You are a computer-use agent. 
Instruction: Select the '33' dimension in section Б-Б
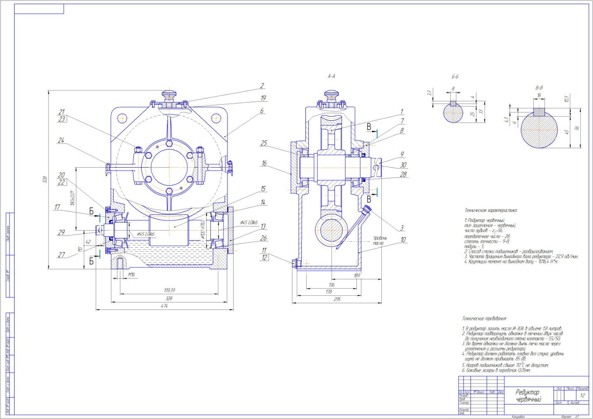pyautogui.click(x=481, y=112)
